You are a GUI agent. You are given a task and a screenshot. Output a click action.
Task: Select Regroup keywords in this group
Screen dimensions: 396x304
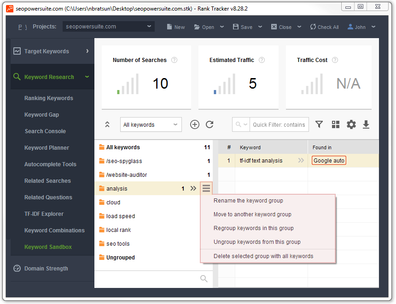point(254,228)
